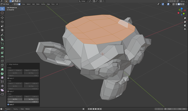
Task: Select the Poly Build tool
Action: pyautogui.click(x=2, y=69)
